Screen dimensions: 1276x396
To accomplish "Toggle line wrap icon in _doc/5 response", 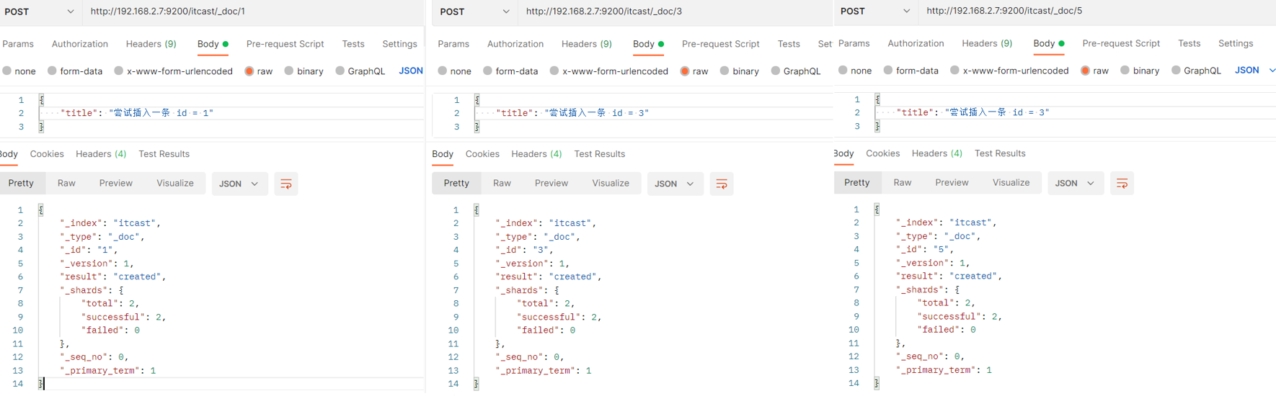I will (1122, 184).
